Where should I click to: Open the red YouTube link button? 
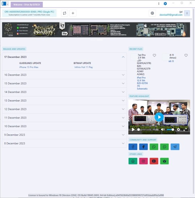(154, 161)
